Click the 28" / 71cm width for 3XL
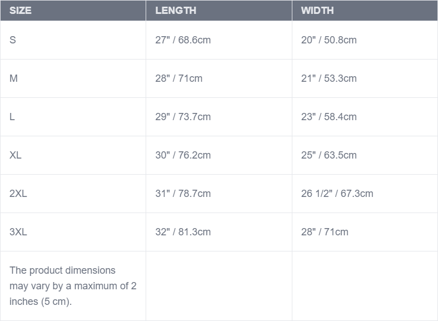The height and width of the screenshot is (321, 438). click(x=325, y=232)
